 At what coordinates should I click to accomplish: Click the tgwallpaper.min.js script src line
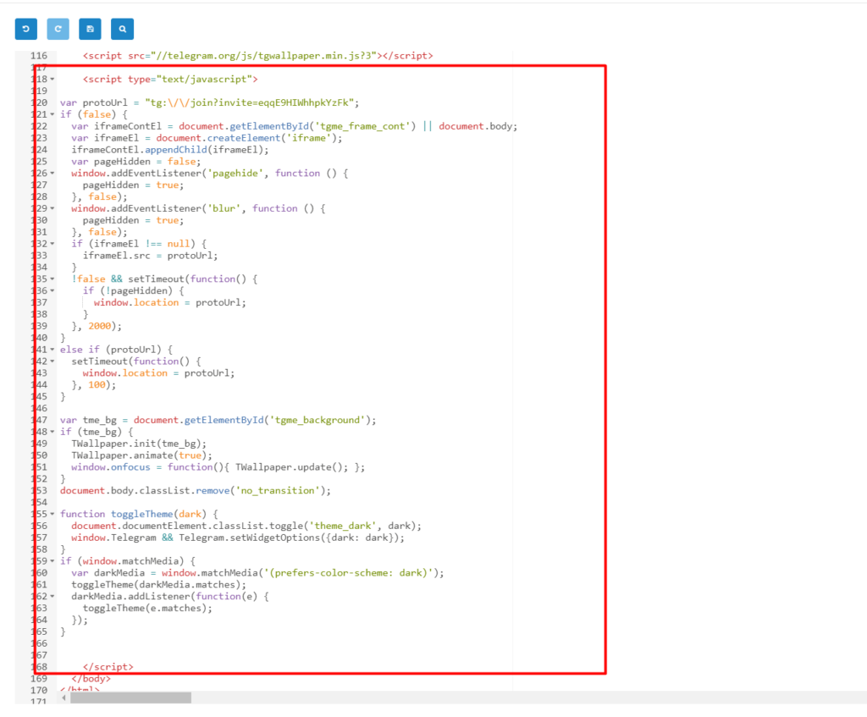click(x=257, y=56)
